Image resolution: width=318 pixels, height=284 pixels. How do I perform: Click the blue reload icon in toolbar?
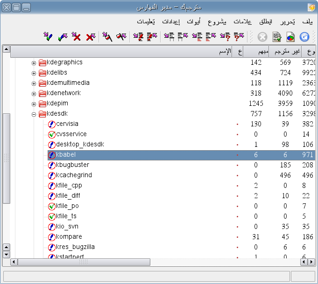[304, 37]
